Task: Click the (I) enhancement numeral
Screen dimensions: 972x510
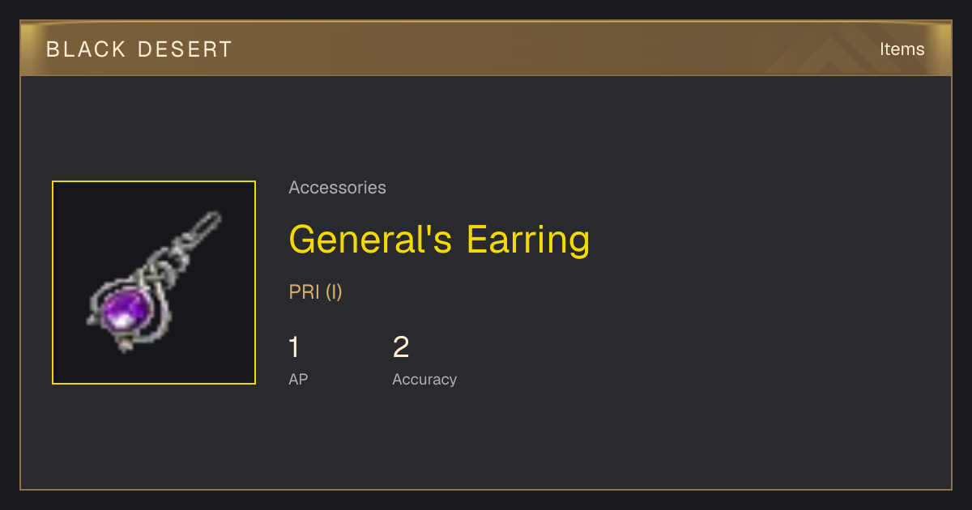Action: (334, 292)
